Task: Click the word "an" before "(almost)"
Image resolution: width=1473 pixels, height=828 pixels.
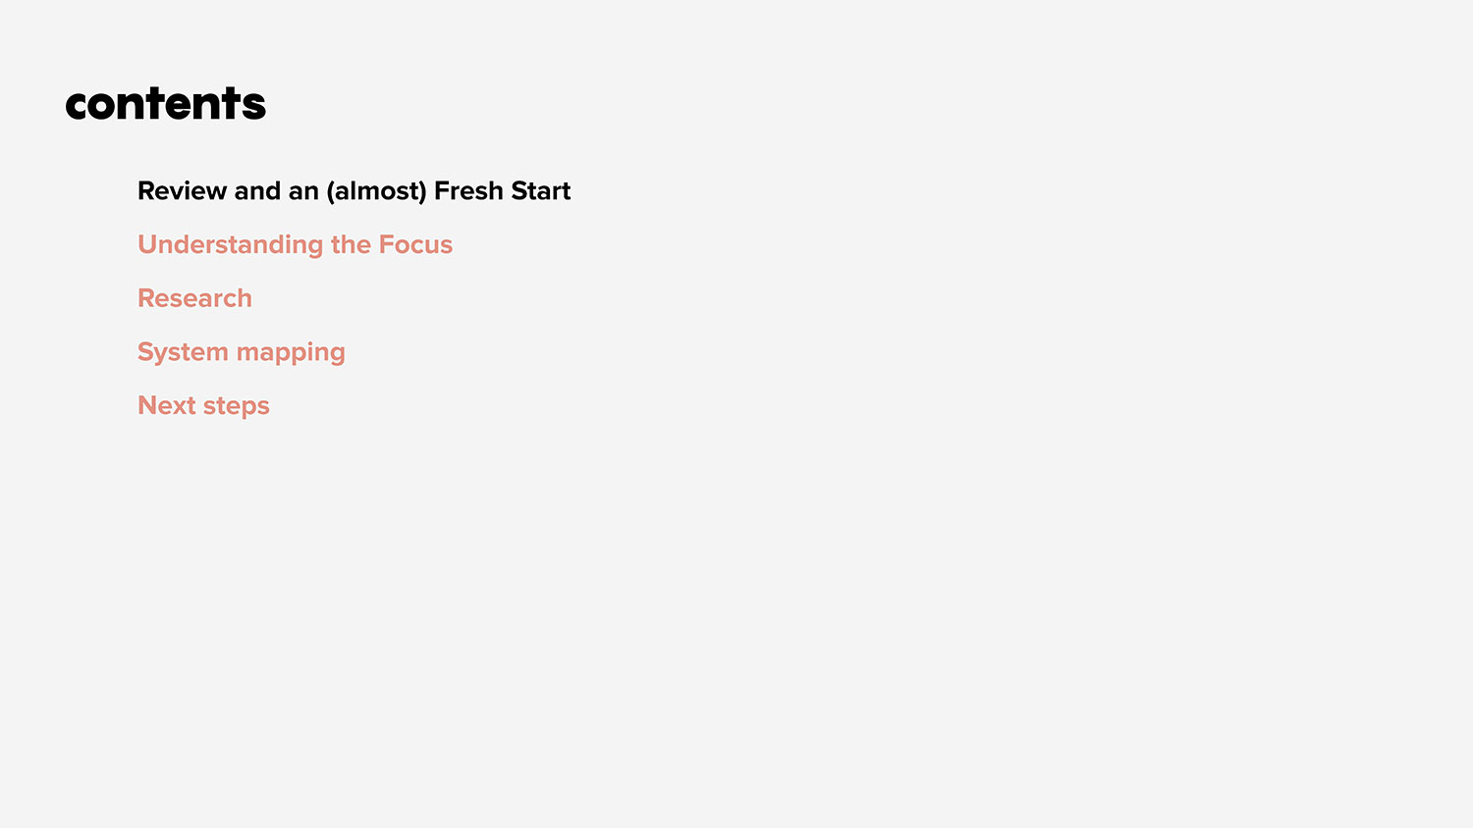Action: click(x=303, y=191)
